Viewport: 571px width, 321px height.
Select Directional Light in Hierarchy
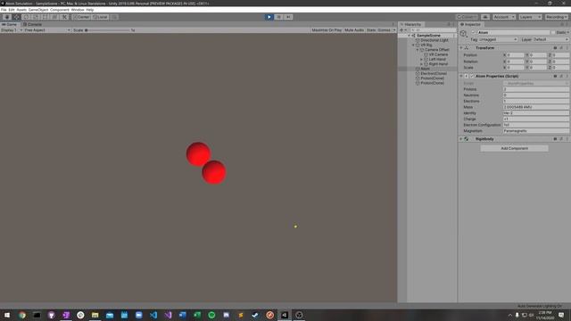tap(434, 40)
